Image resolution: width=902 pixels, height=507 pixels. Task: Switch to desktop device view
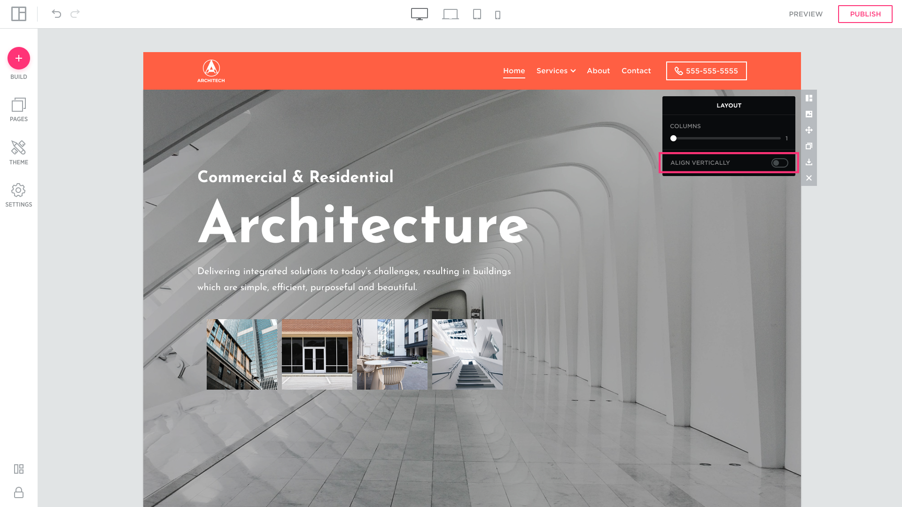(x=419, y=14)
